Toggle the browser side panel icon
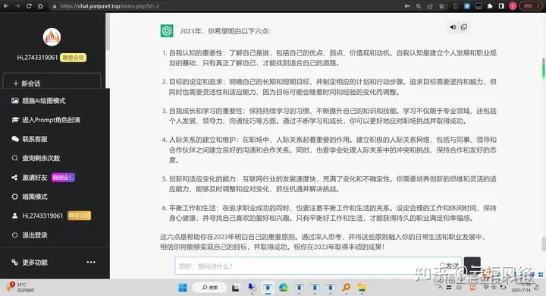Screen dimensions: 546x296 [501, 6]
